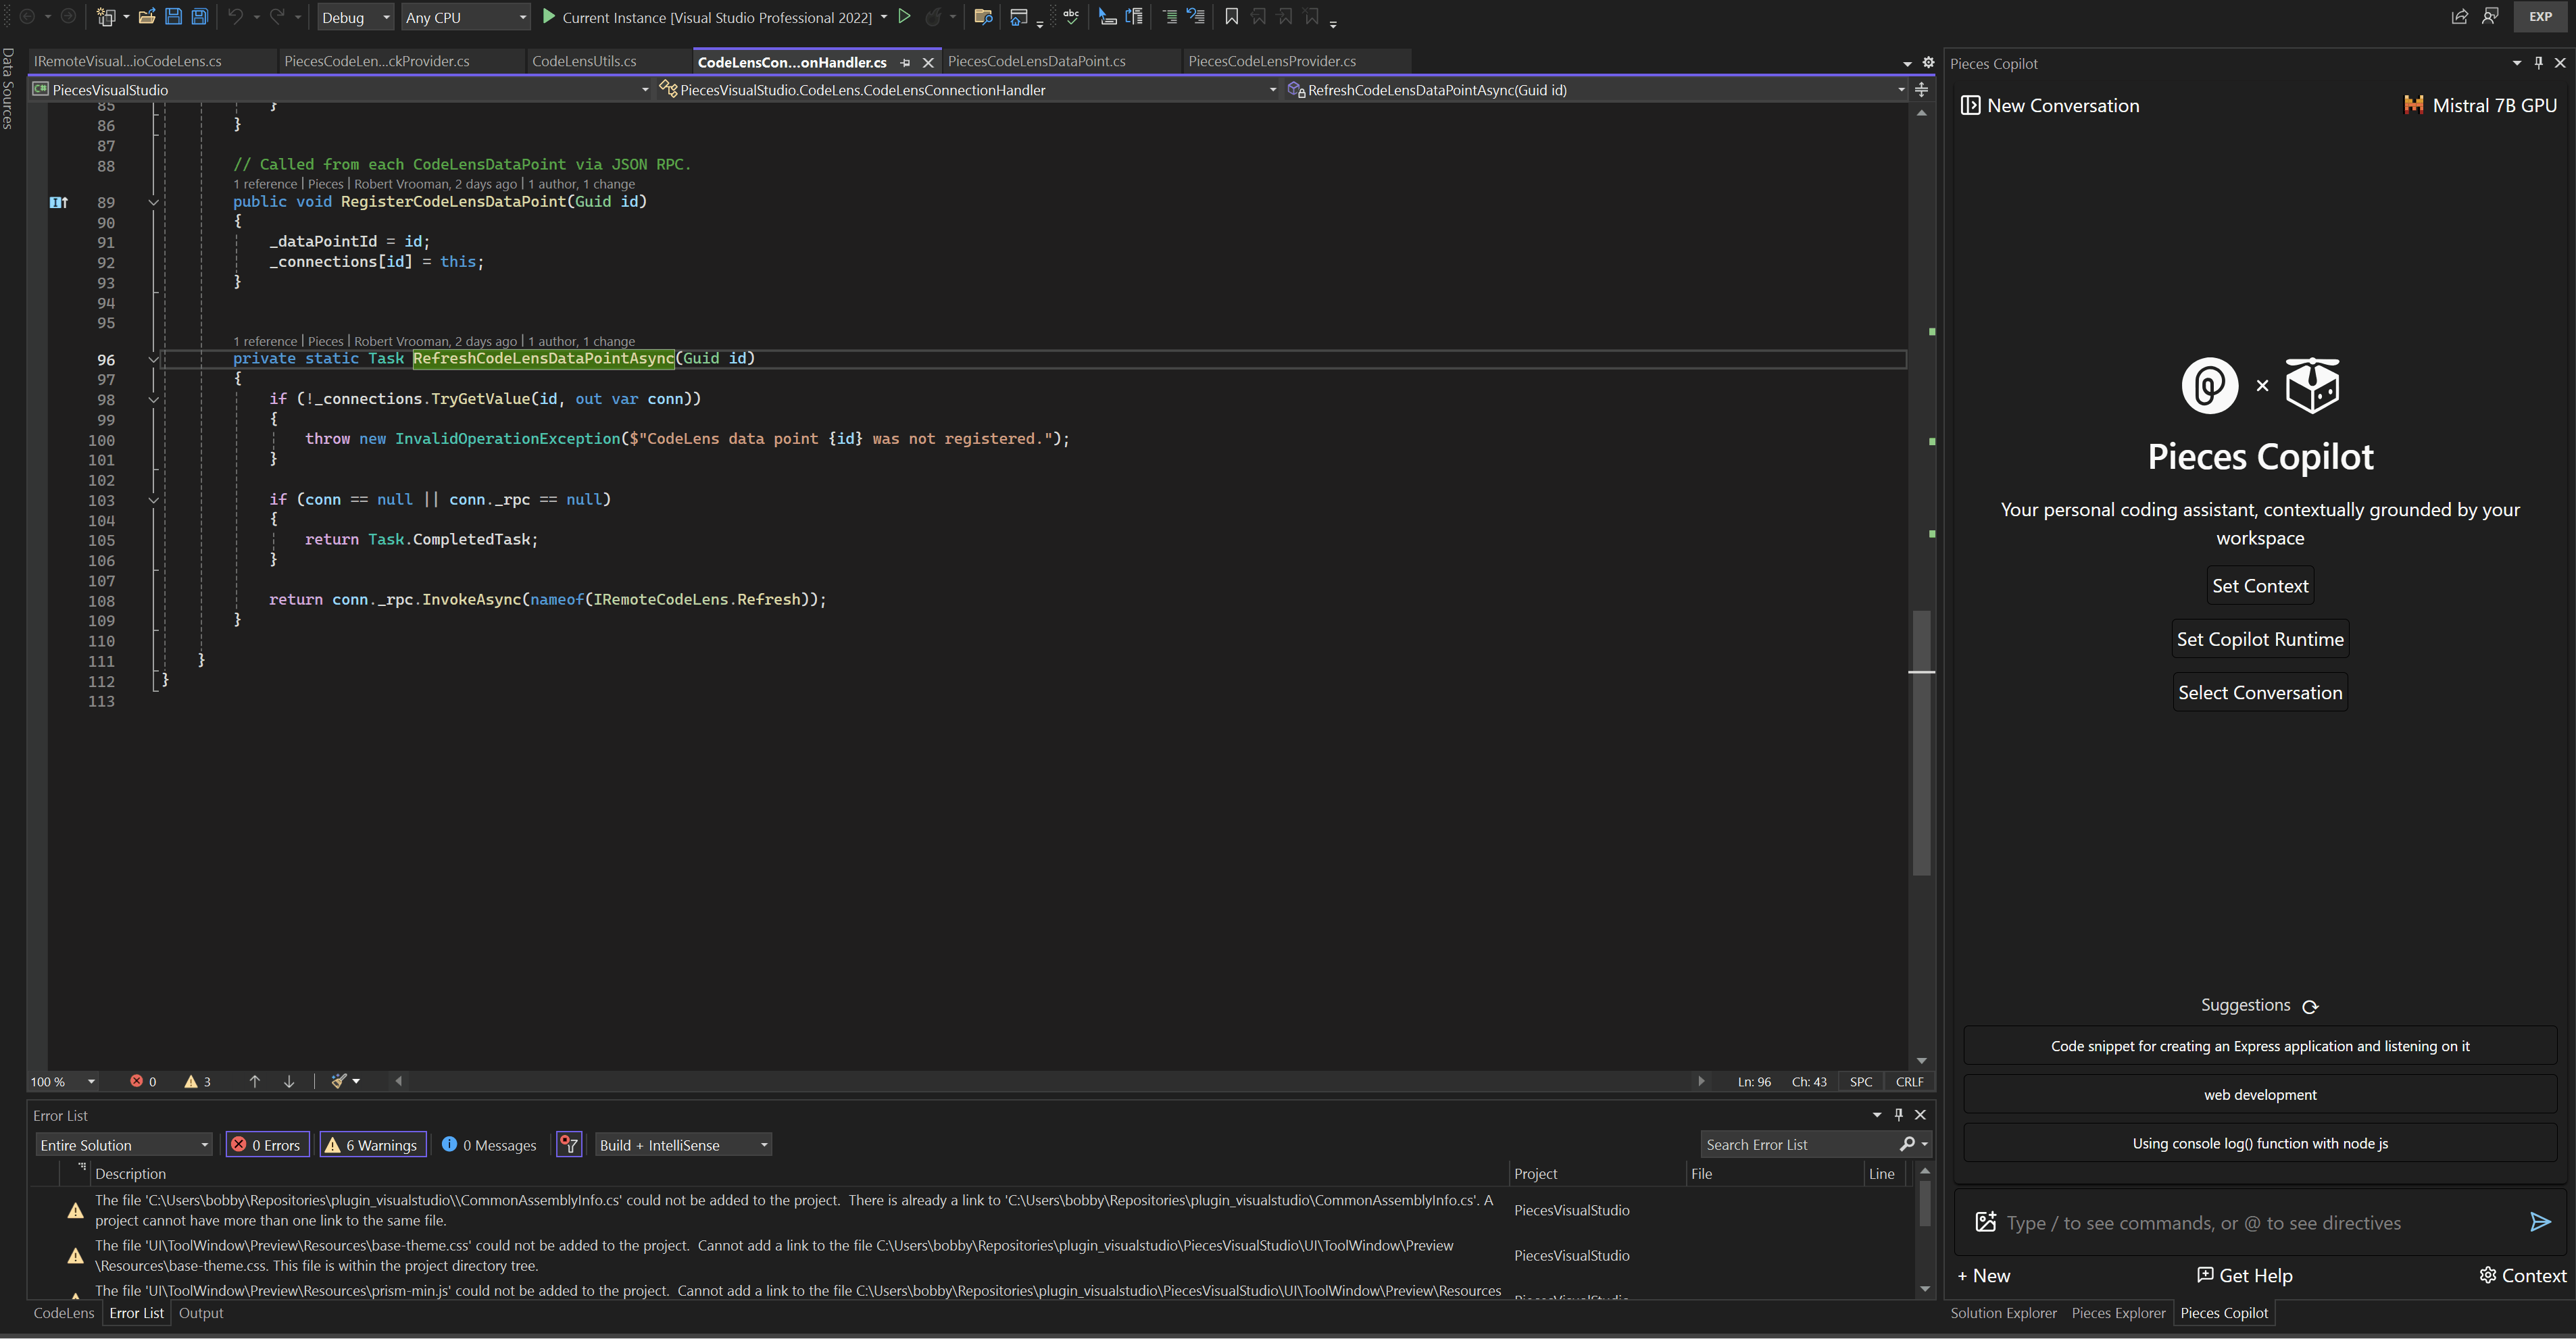Click the Open File folder icon
Viewport: 2576px width, 1339px height.
coord(146,16)
